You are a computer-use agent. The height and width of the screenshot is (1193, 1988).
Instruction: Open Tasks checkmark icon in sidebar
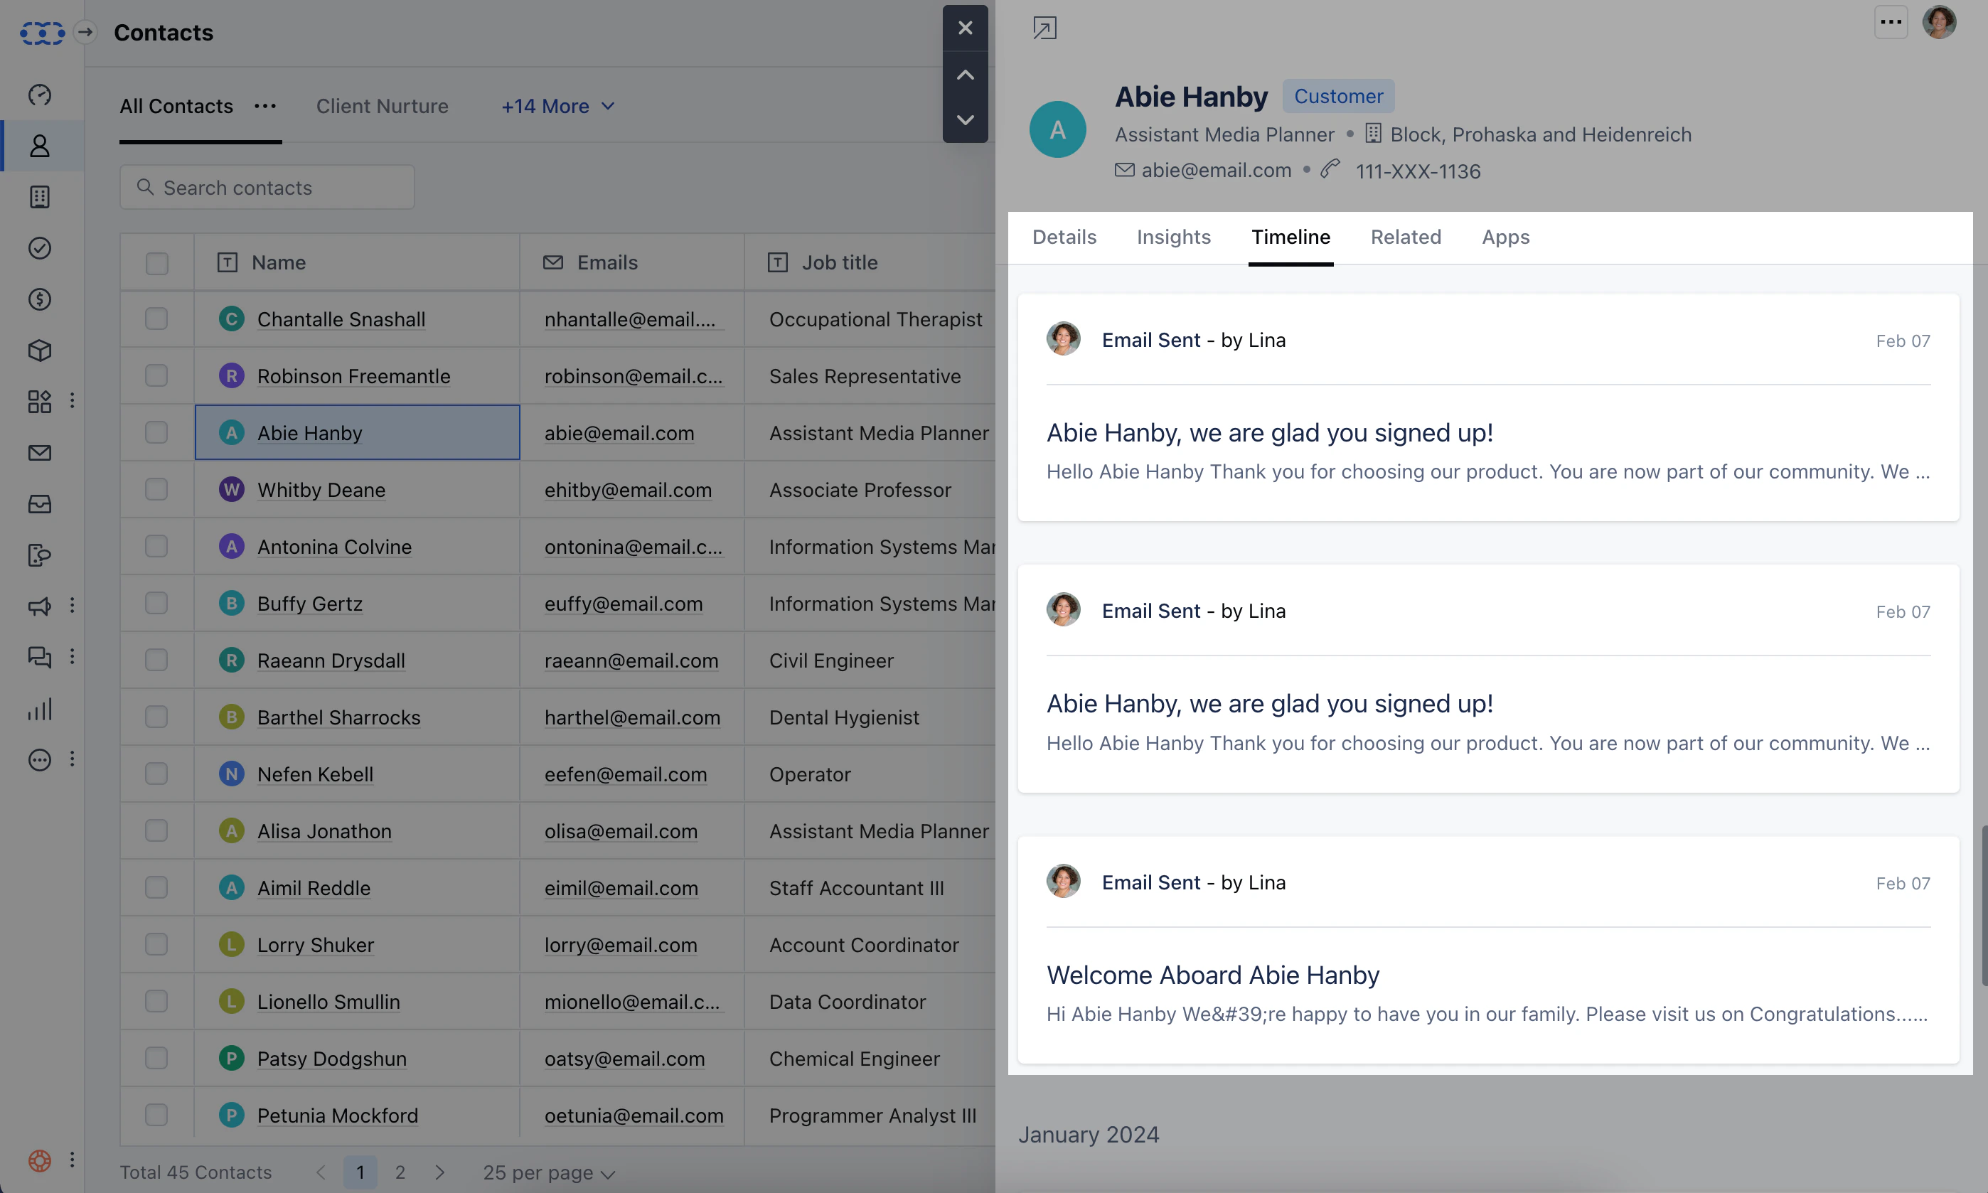coord(39,248)
